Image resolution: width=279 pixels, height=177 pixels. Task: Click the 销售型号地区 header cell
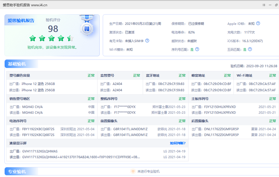tap(52, 99)
